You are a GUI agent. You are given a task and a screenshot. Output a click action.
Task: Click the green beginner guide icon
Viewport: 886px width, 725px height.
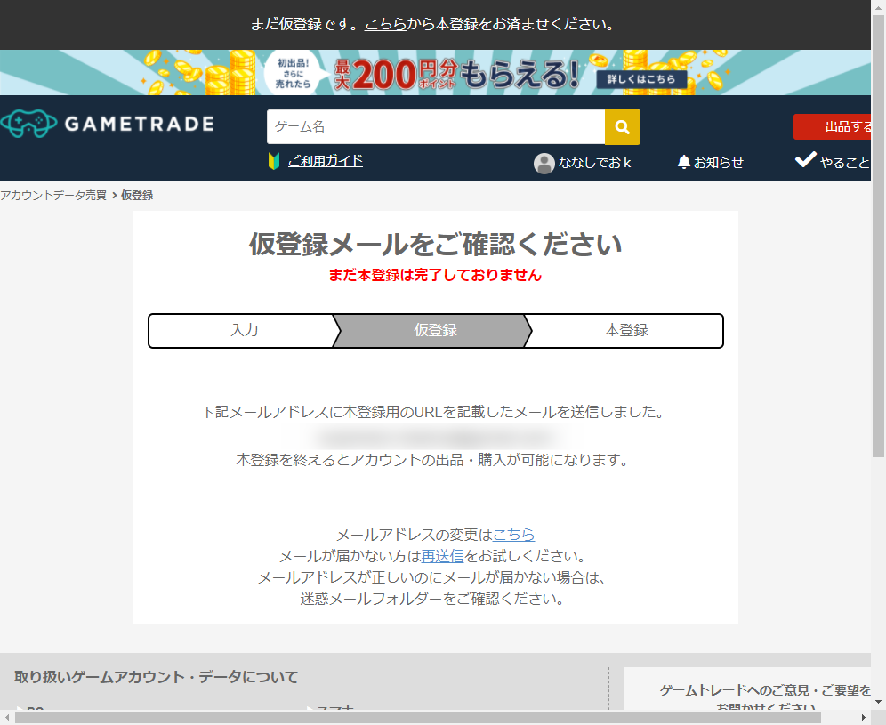click(274, 161)
